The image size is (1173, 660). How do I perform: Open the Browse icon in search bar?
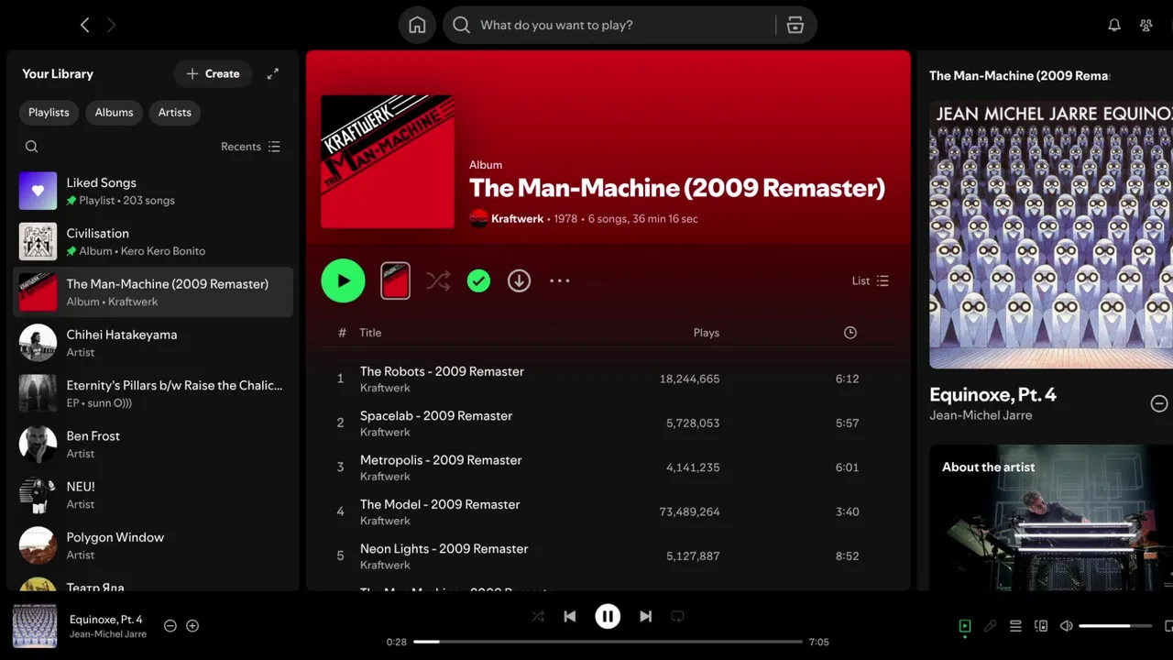pos(795,26)
